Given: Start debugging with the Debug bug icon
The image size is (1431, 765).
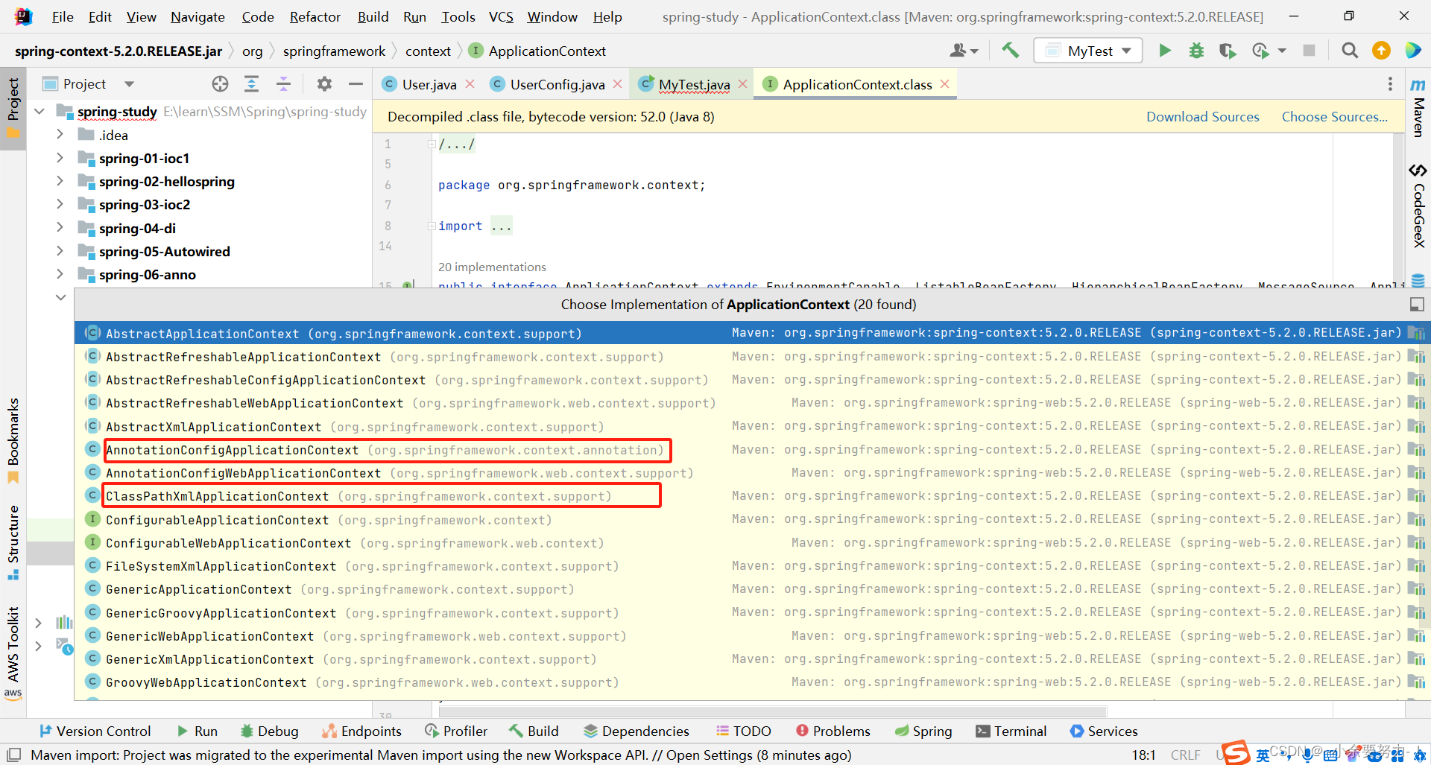Looking at the screenshot, I should click(x=1196, y=51).
